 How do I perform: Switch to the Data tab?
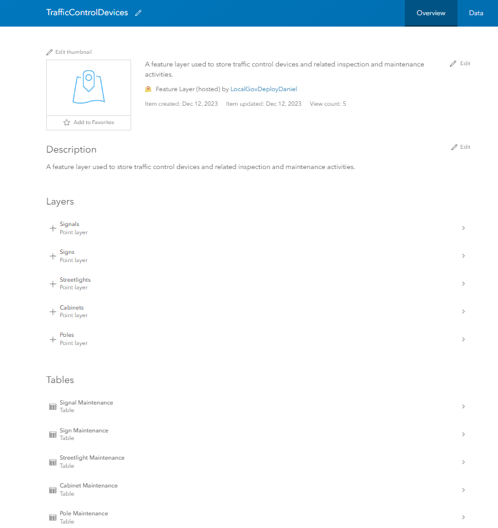[476, 13]
